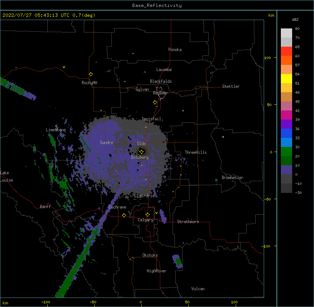Click the Okotoks label
The image size is (314, 307).
(150, 255)
